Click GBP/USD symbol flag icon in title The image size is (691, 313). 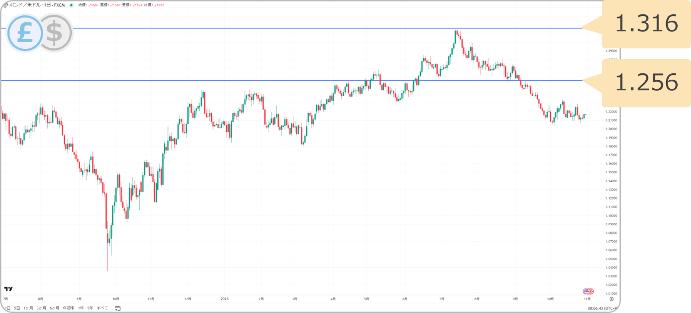coord(6,5)
